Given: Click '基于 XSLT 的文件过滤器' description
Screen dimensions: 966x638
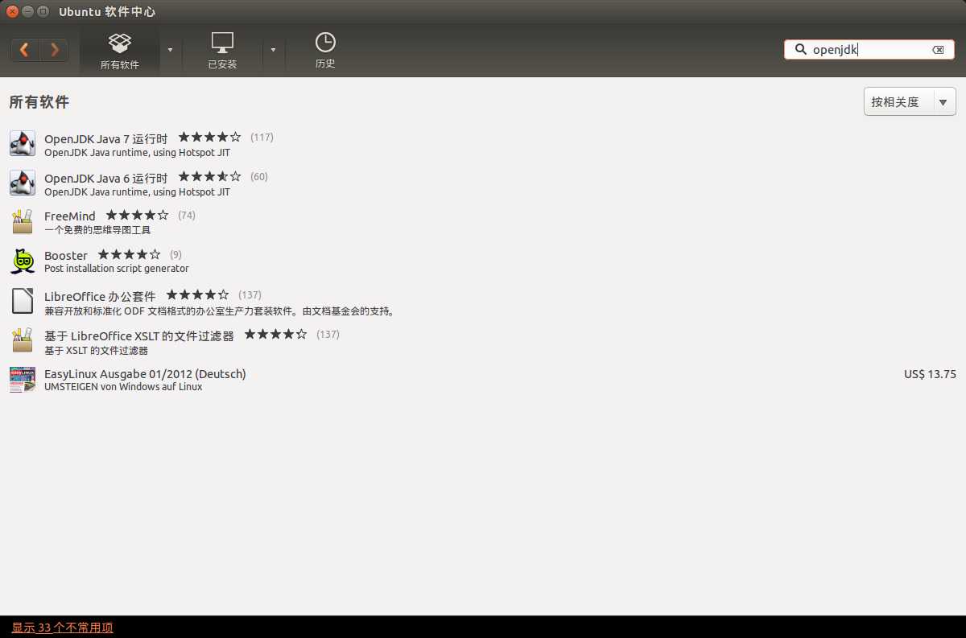Looking at the screenshot, I should (x=96, y=351).
